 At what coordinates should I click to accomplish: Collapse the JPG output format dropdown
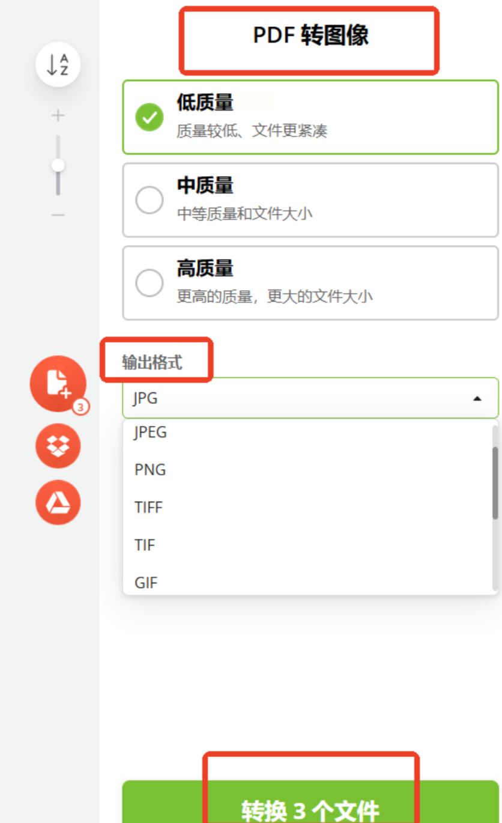(x=310, y=398)
